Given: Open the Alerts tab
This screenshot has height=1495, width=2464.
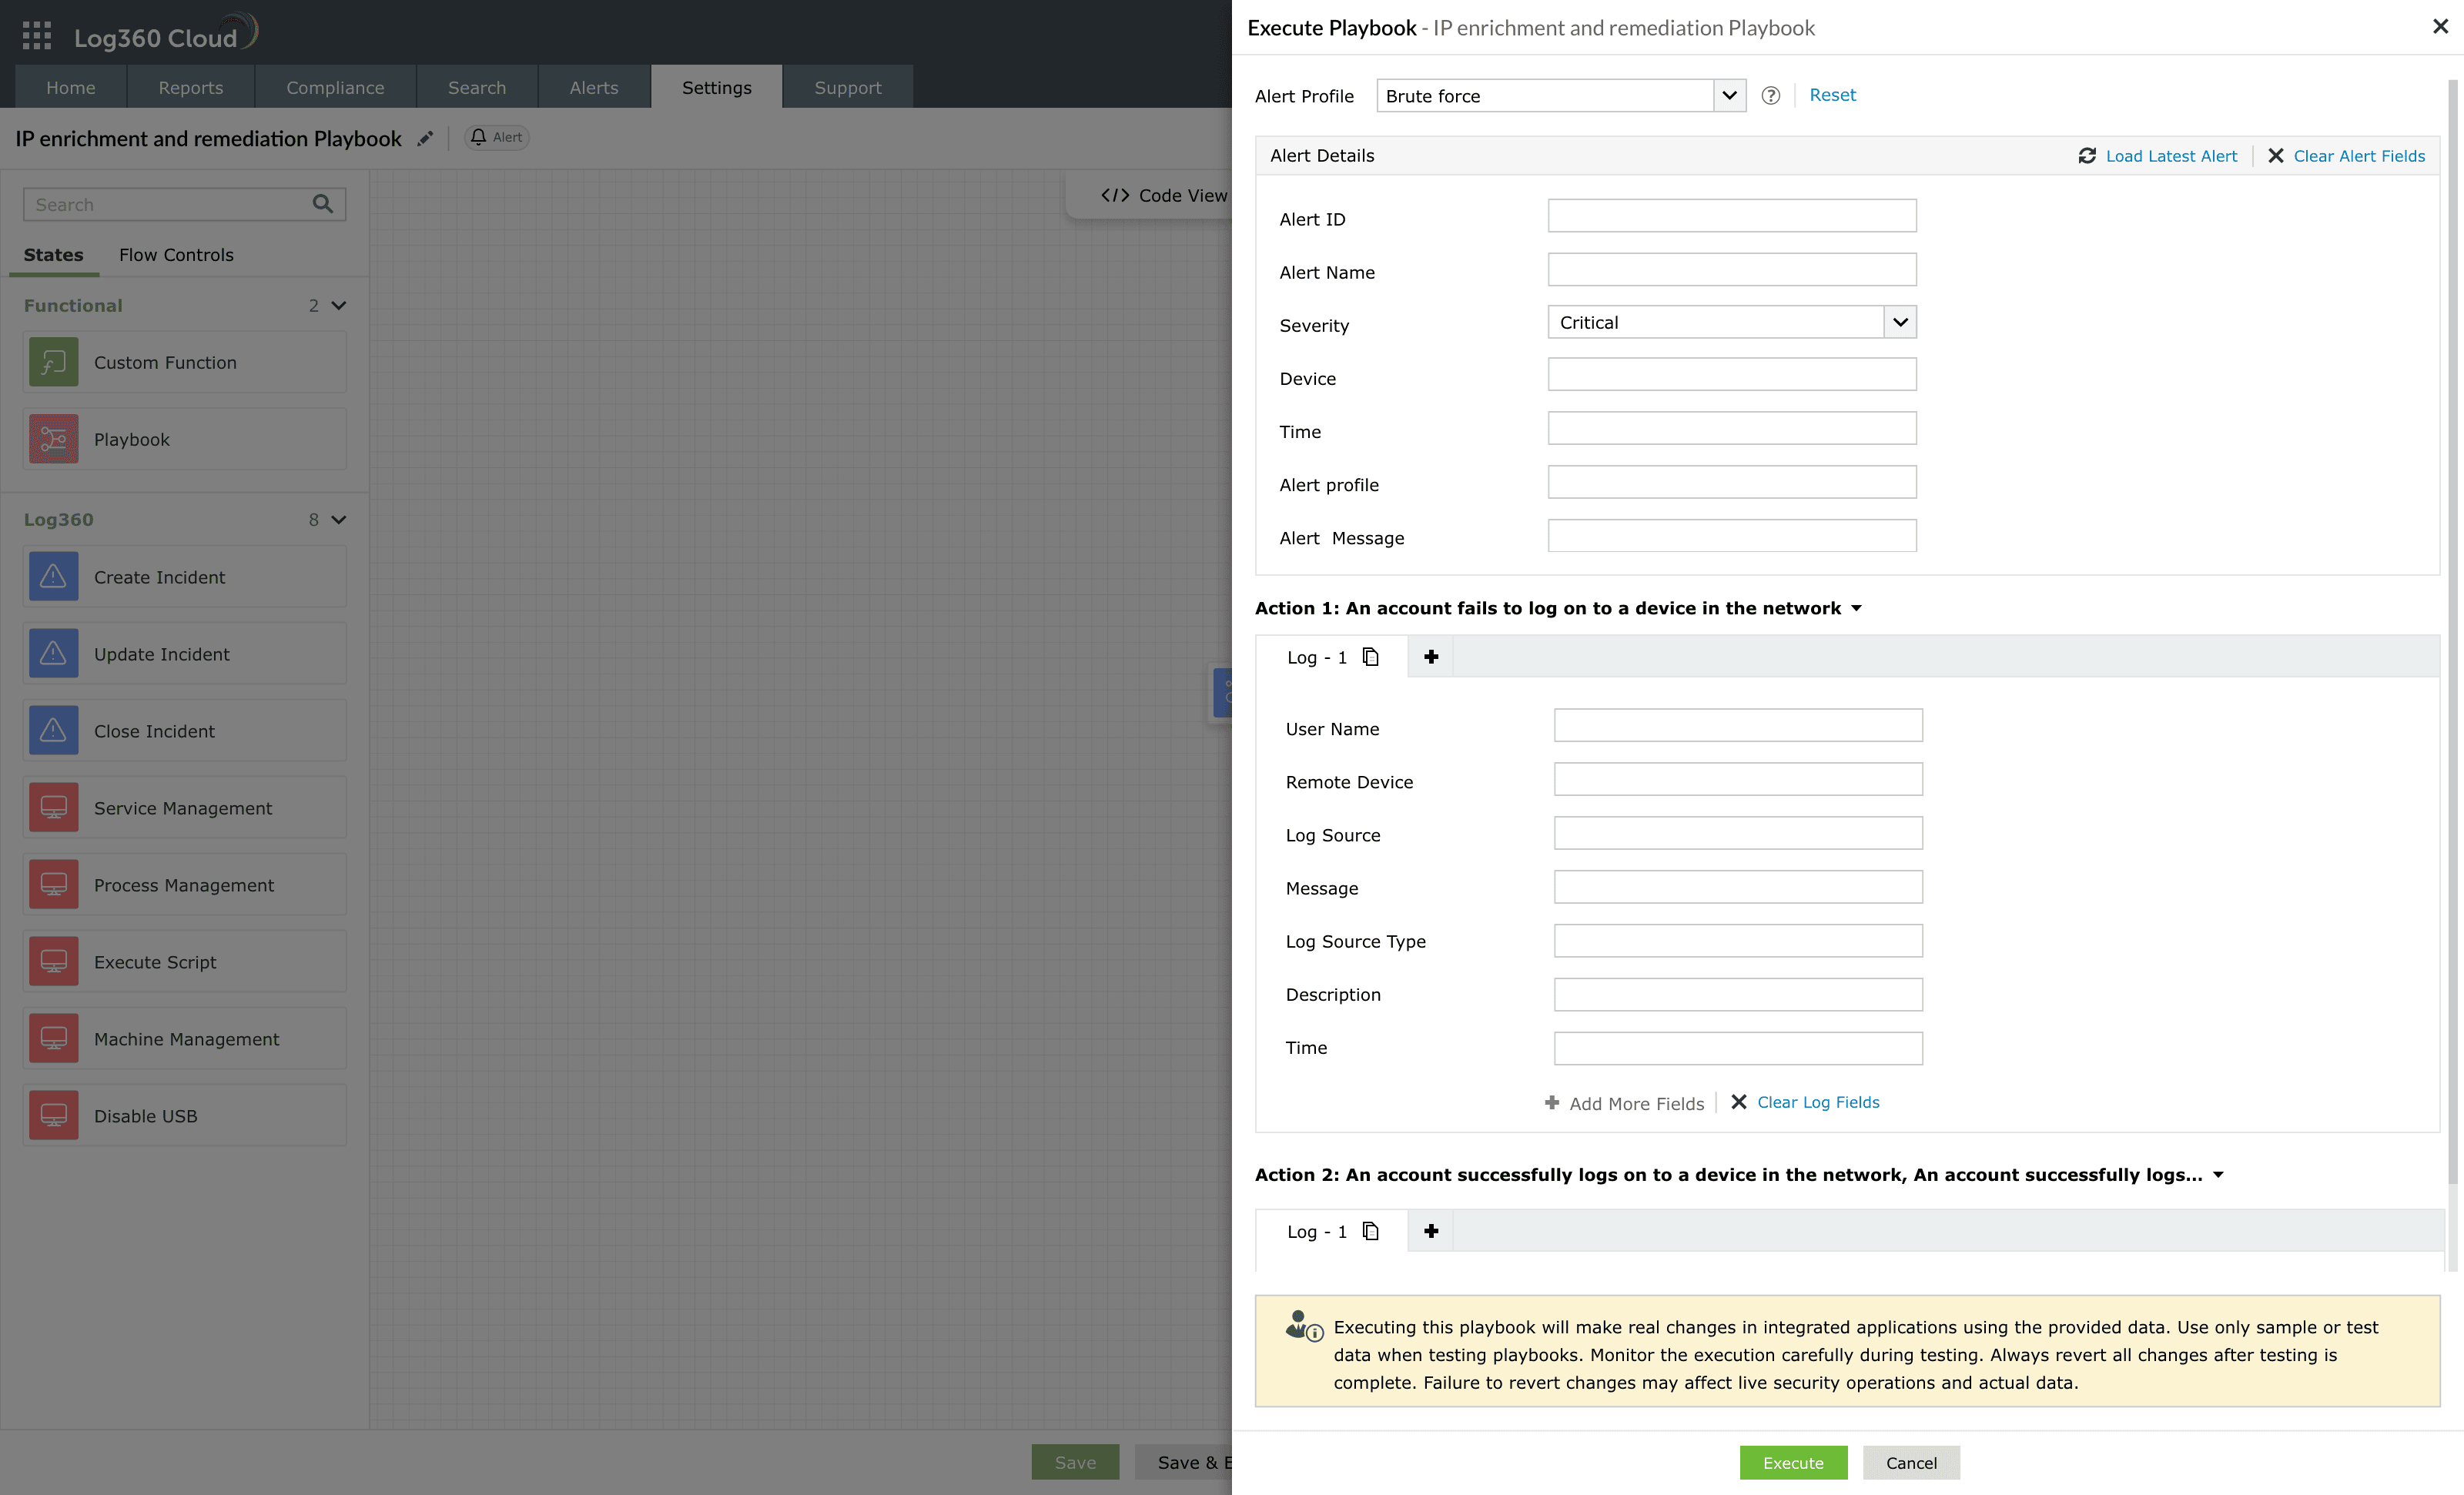Looking at the screenshot, I should [594, 87].
